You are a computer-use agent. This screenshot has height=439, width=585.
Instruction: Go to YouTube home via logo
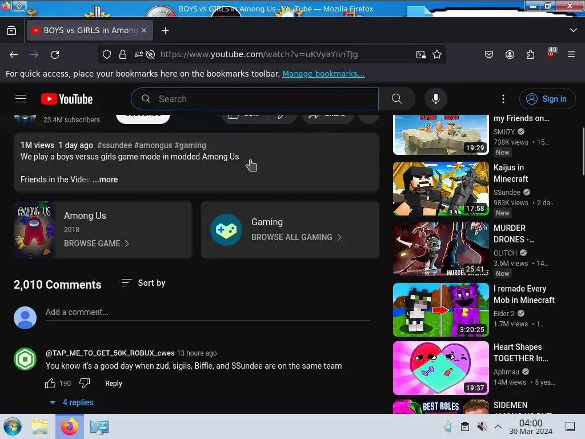point(67,99)
